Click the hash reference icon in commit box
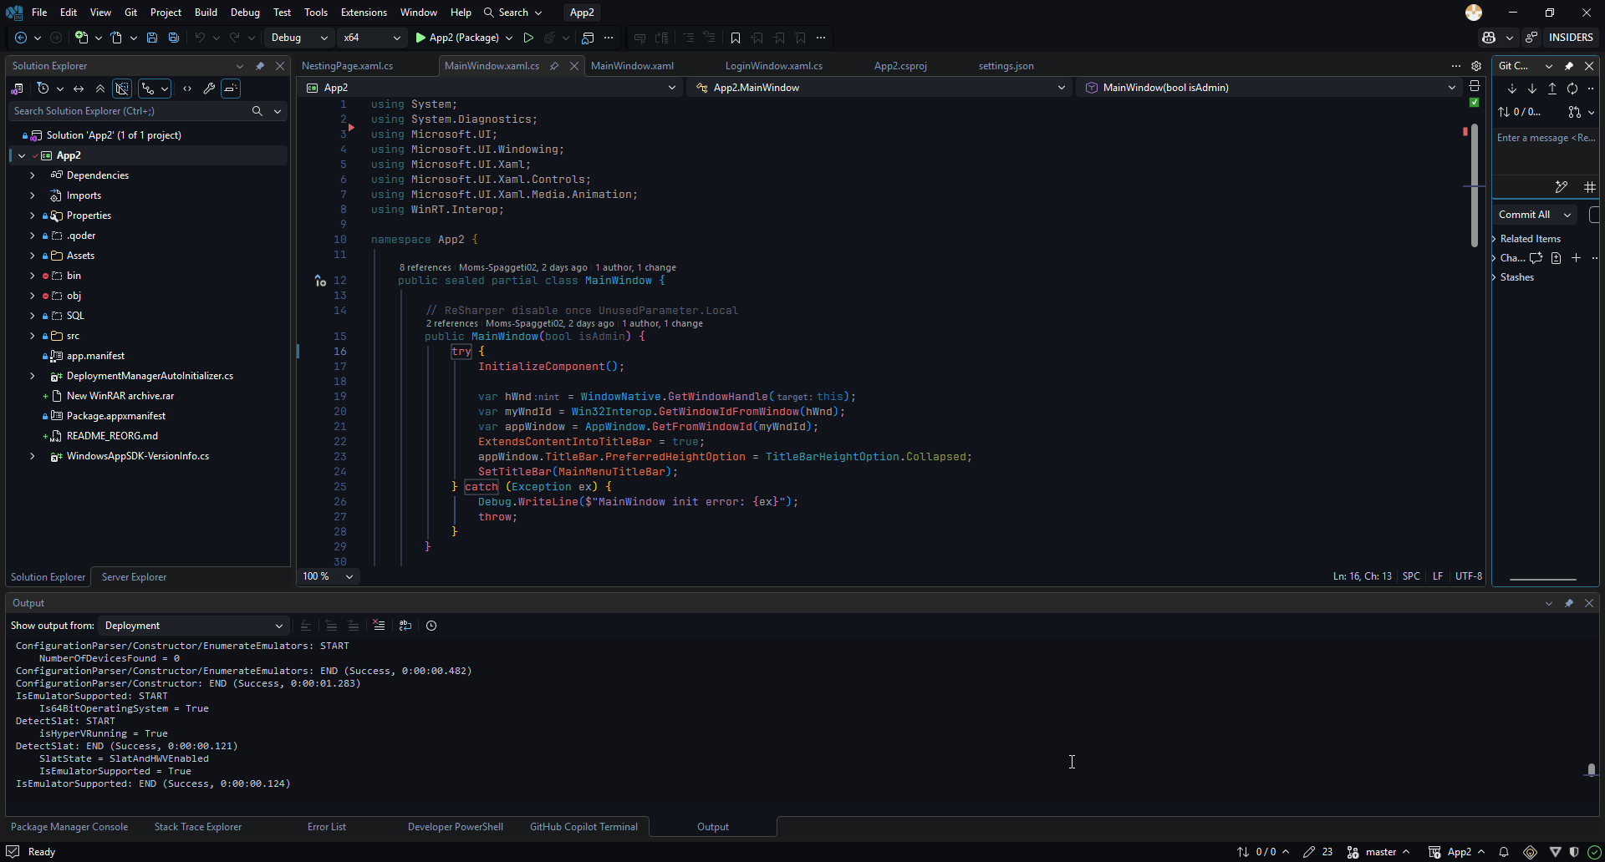 1589,187
